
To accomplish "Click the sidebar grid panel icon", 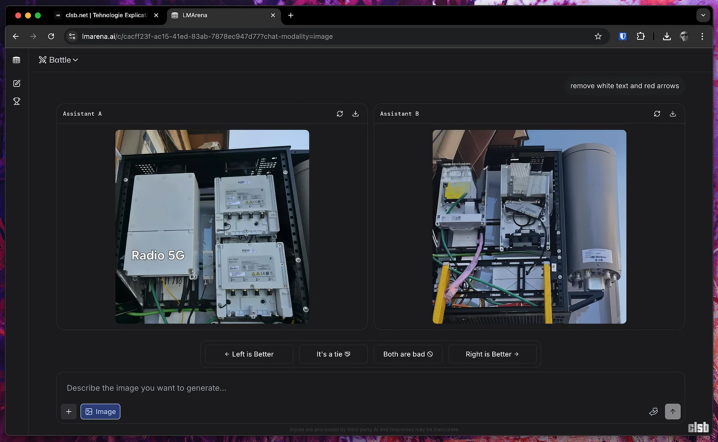I will tap(17, 60).
